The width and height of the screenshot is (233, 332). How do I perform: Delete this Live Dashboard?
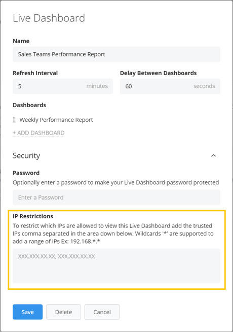[64, 312]
